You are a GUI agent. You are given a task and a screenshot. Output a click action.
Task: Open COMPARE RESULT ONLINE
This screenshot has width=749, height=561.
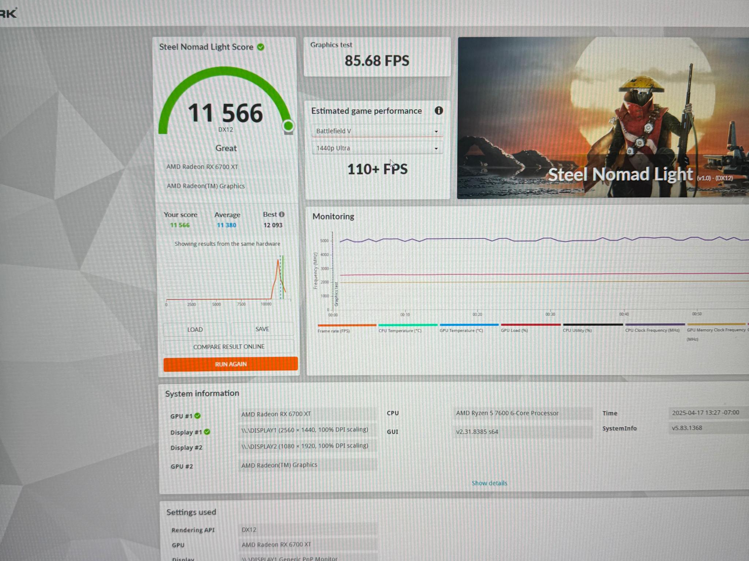pyautogui.click(x=229, y=347)
